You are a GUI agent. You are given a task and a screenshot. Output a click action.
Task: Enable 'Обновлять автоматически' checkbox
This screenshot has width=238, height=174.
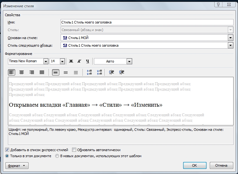[74, 150]
